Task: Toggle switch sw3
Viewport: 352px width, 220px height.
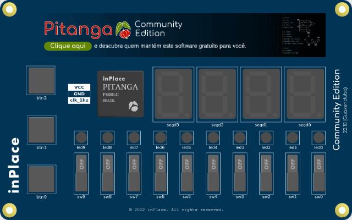Action: pos(240,173)
